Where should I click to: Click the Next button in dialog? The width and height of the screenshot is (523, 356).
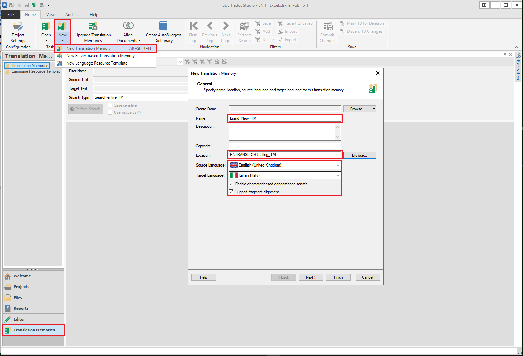311,277
